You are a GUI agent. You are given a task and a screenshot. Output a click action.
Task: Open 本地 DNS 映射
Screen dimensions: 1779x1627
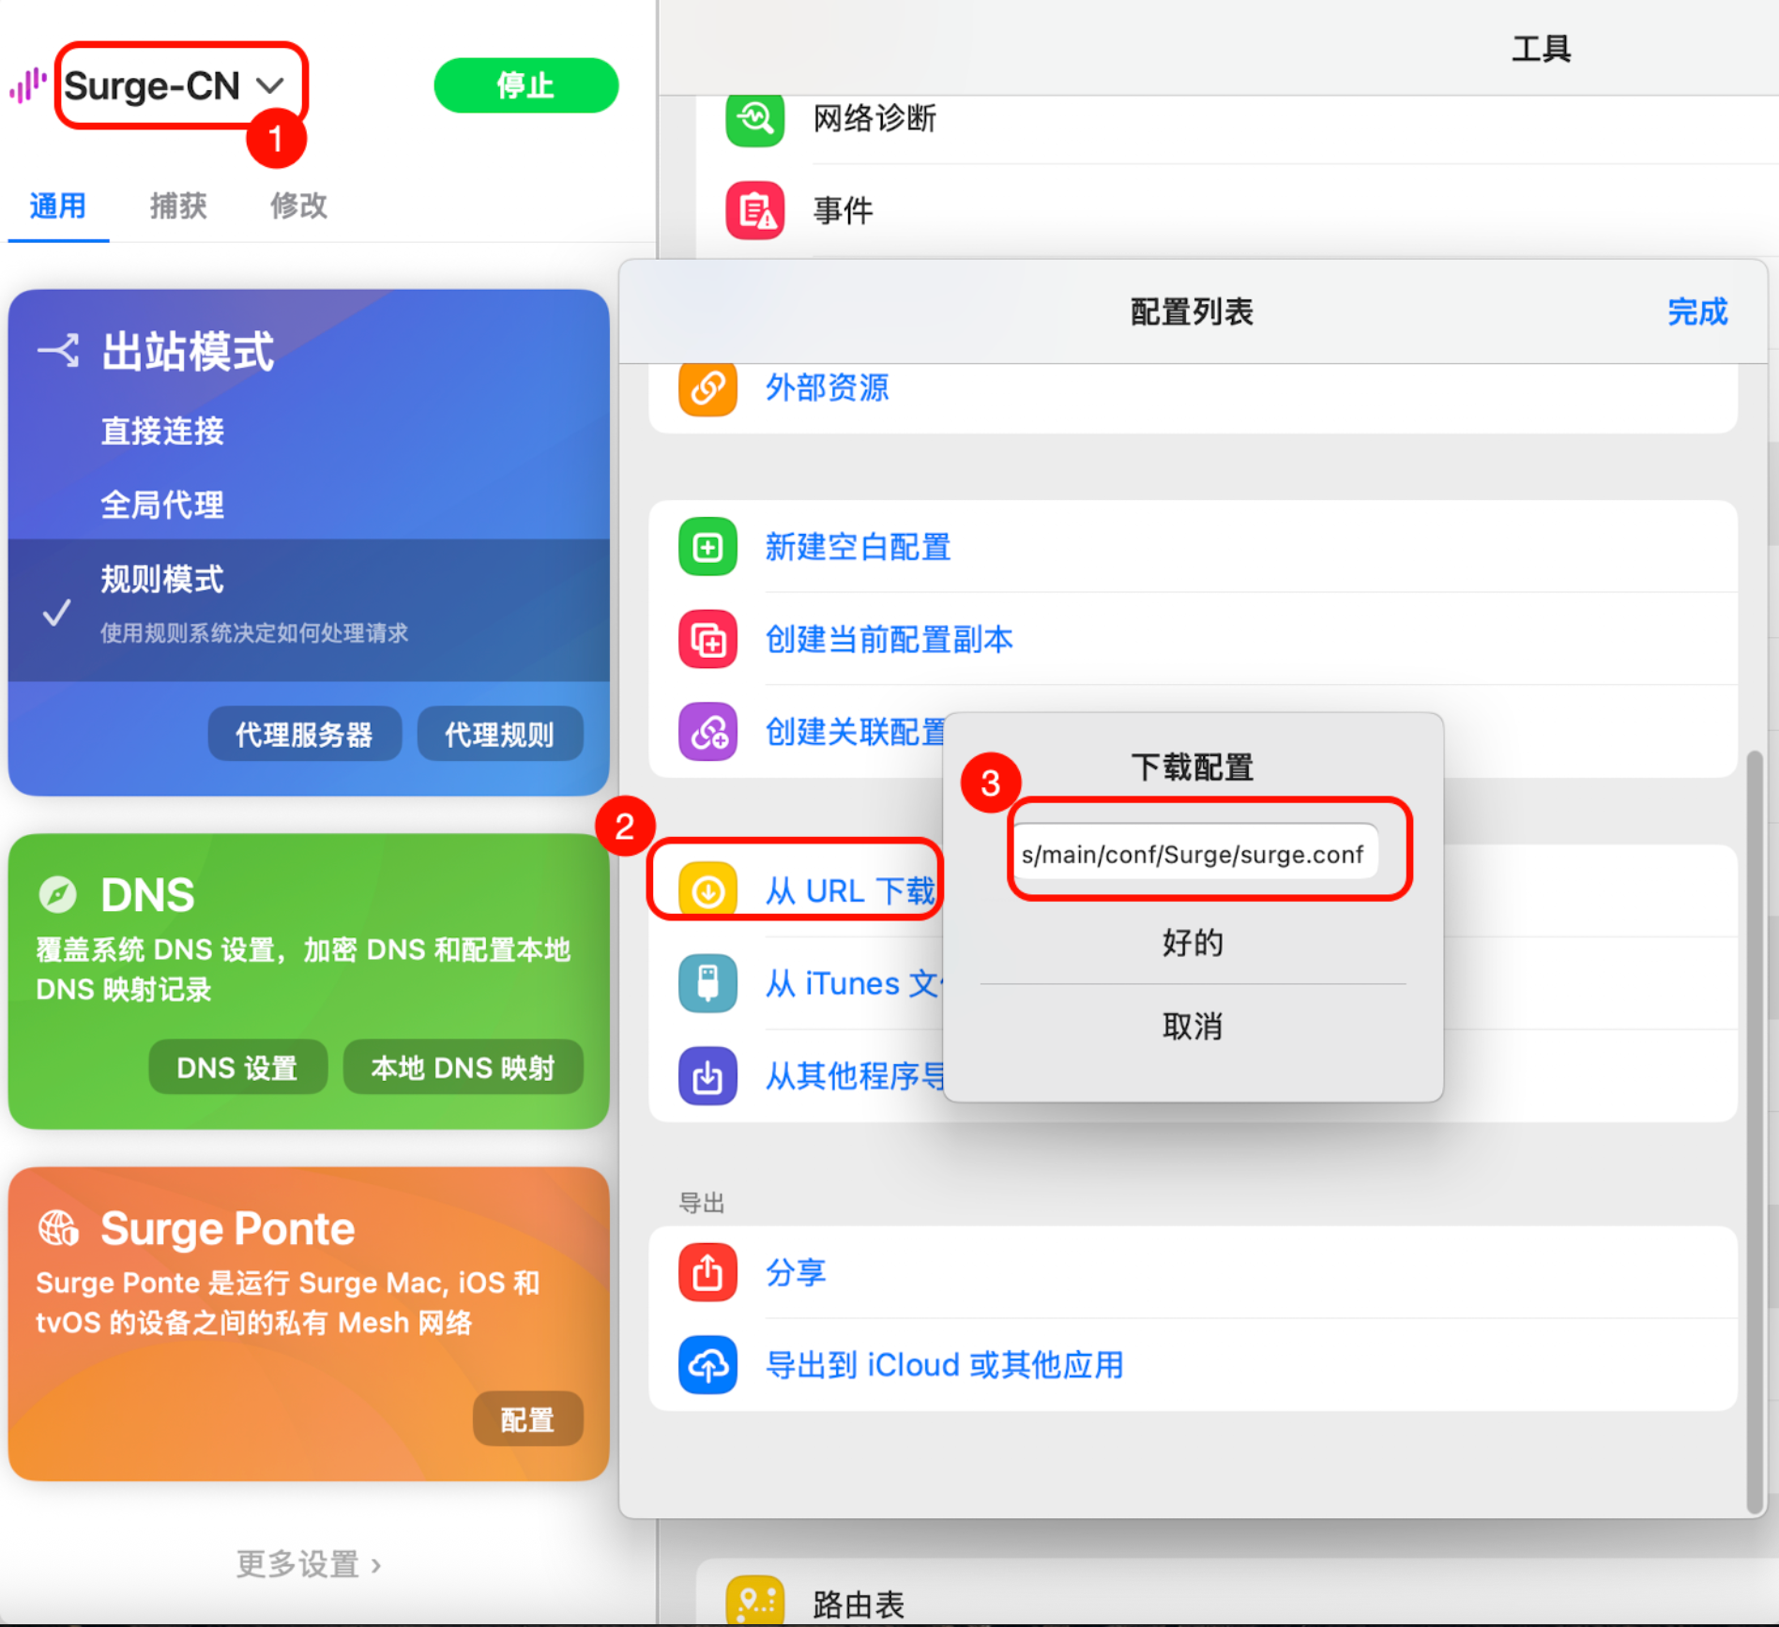click(463, 1067)
